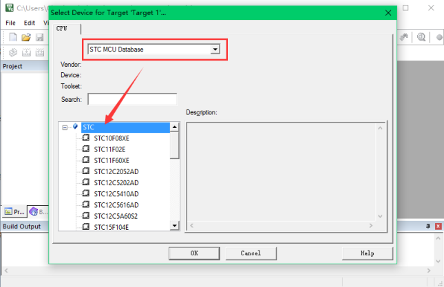Click the Build Output scroll-left arrow
Screen dimensions: 444x287
tap(6, 270)
